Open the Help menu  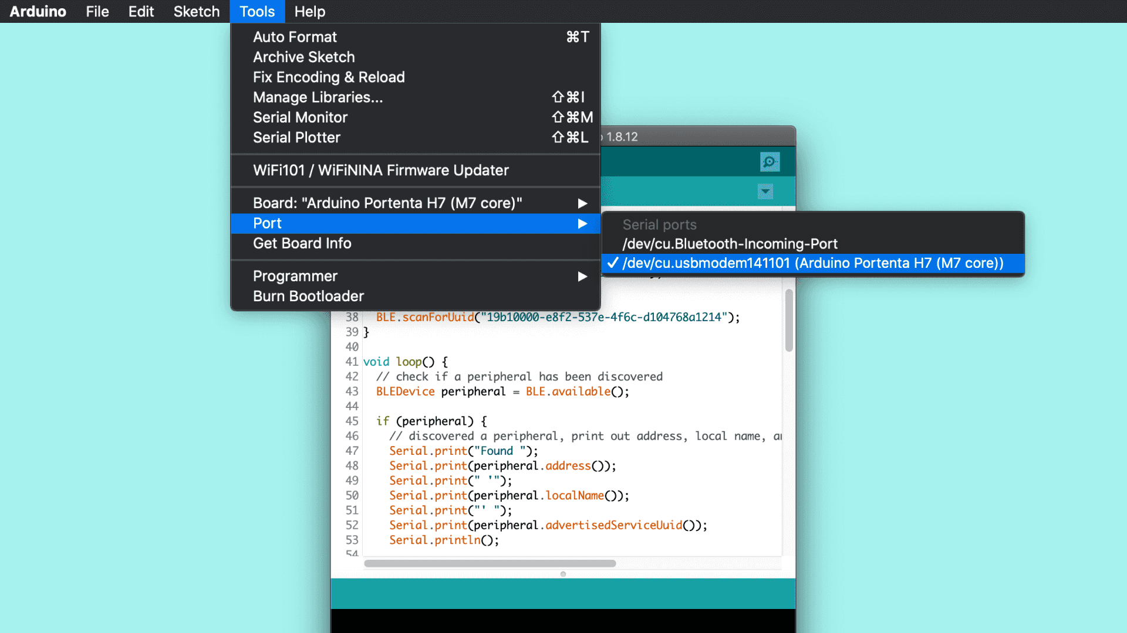tap(309, 12)
